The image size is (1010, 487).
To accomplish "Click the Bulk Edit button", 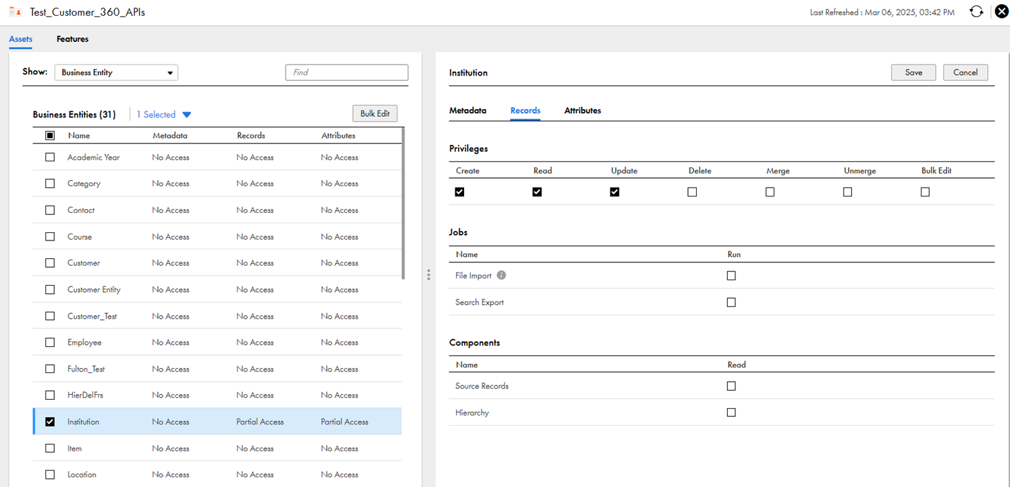I will click(x=375, y=114).
